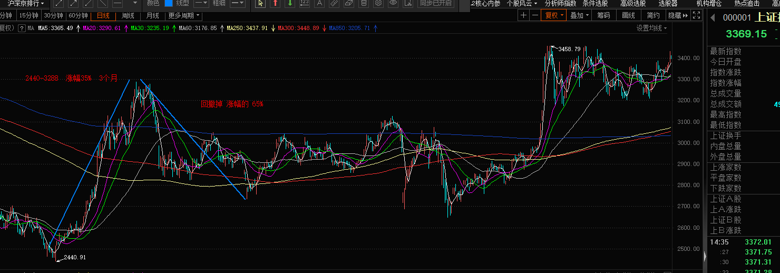Click the side panel collapse handle

coord(704,256)
